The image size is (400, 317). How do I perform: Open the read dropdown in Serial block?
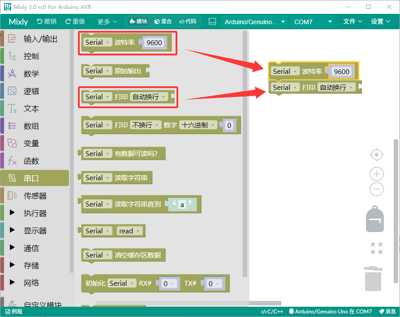[x=129, y=231]
